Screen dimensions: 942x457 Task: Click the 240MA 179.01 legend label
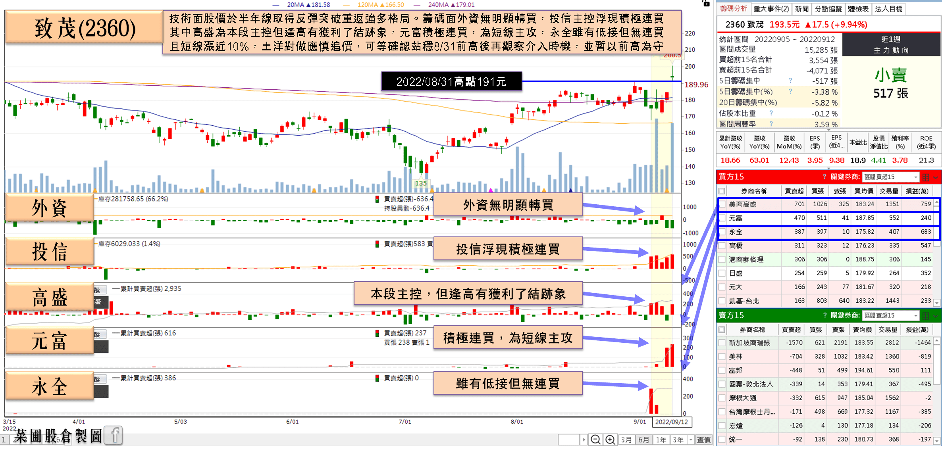[x=451, y=5]
